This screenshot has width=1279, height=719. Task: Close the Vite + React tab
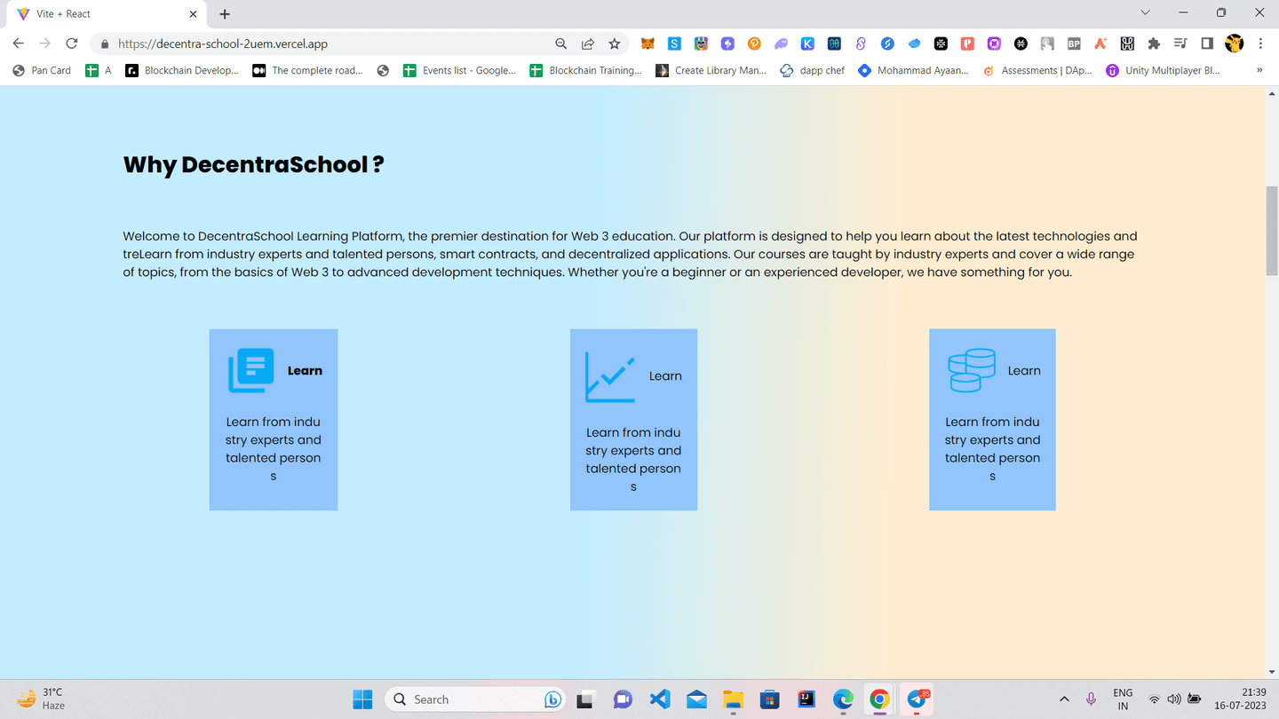193,14
